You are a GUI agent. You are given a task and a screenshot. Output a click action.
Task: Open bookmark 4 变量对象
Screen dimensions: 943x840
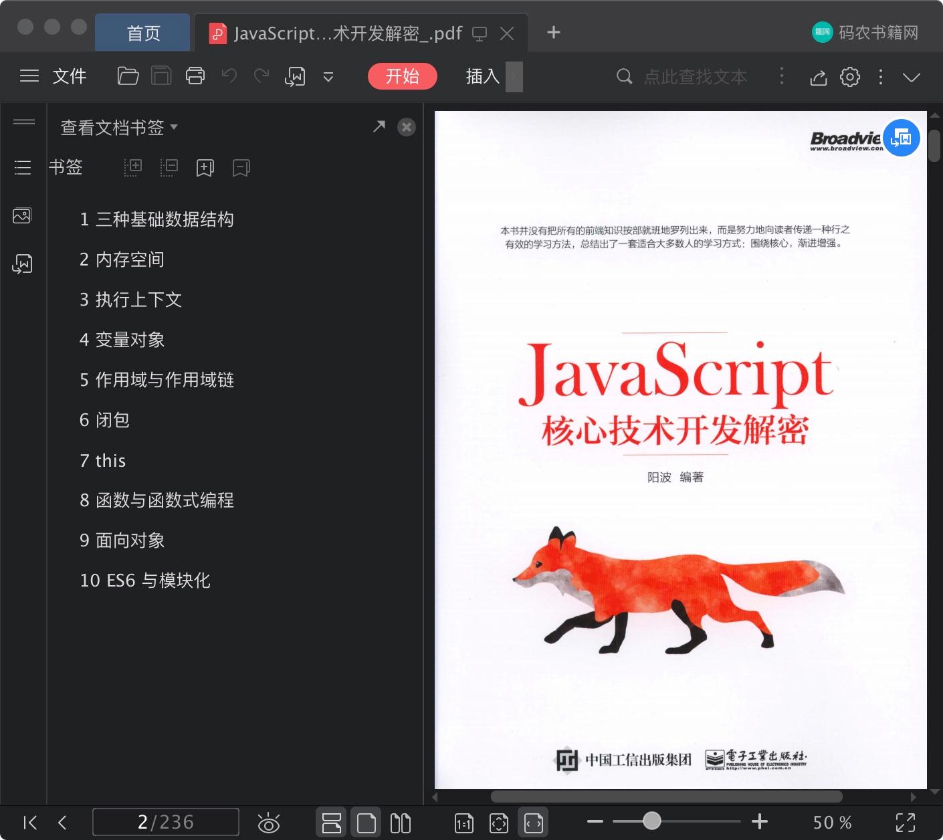point(122,340)
